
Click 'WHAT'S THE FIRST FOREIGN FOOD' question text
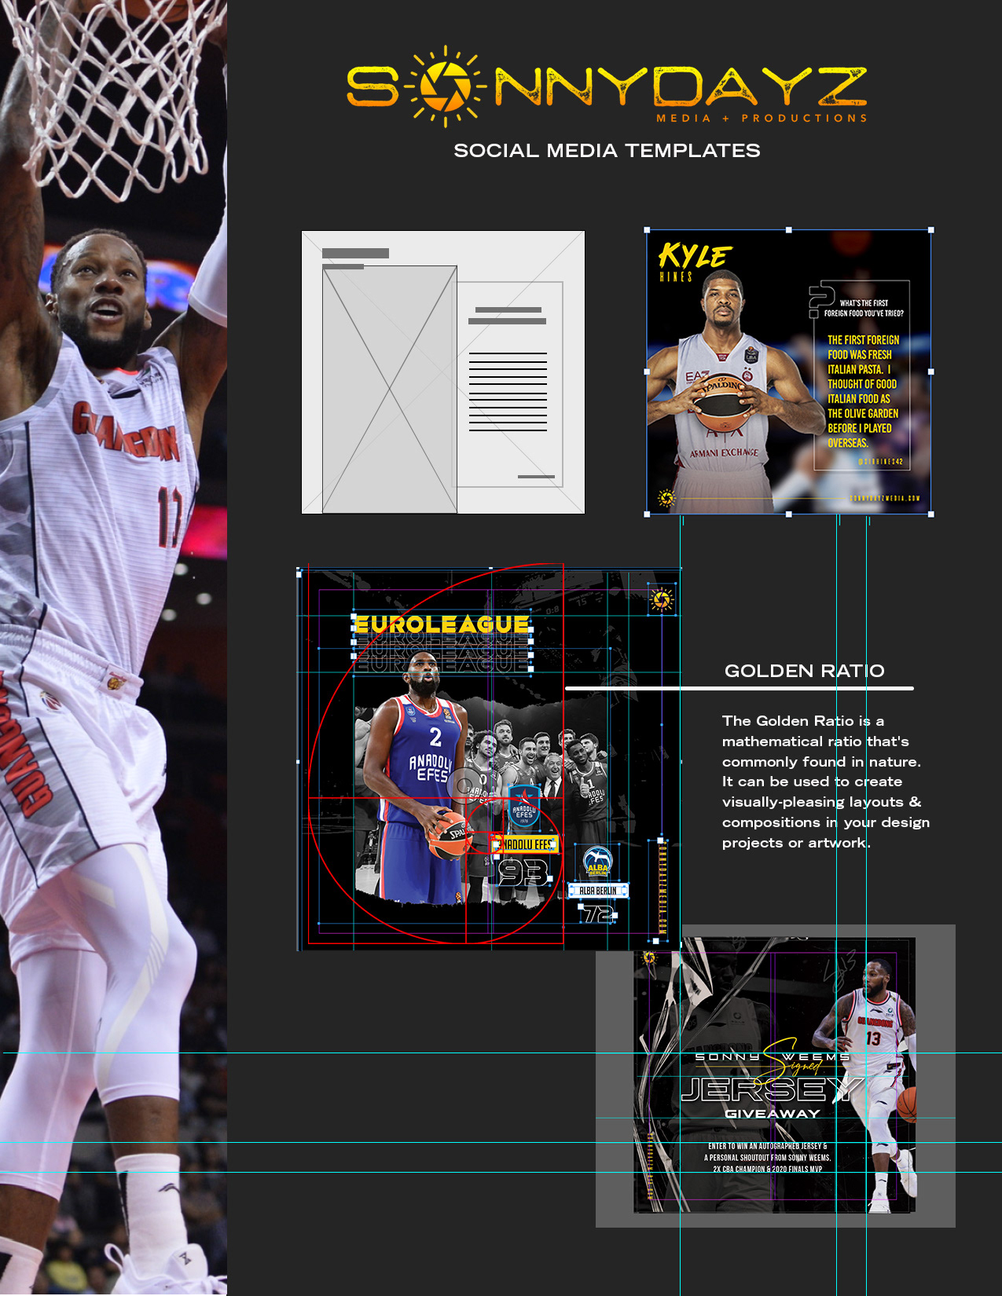click(x=864, y=308)
